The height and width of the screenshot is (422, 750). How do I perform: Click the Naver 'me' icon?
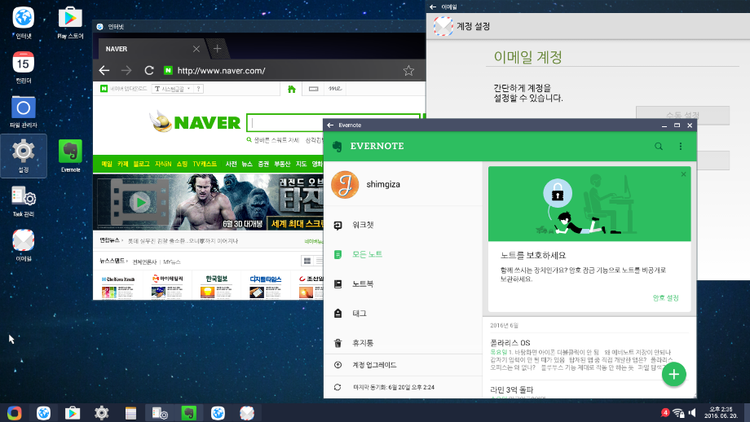(x=335, y=89)
